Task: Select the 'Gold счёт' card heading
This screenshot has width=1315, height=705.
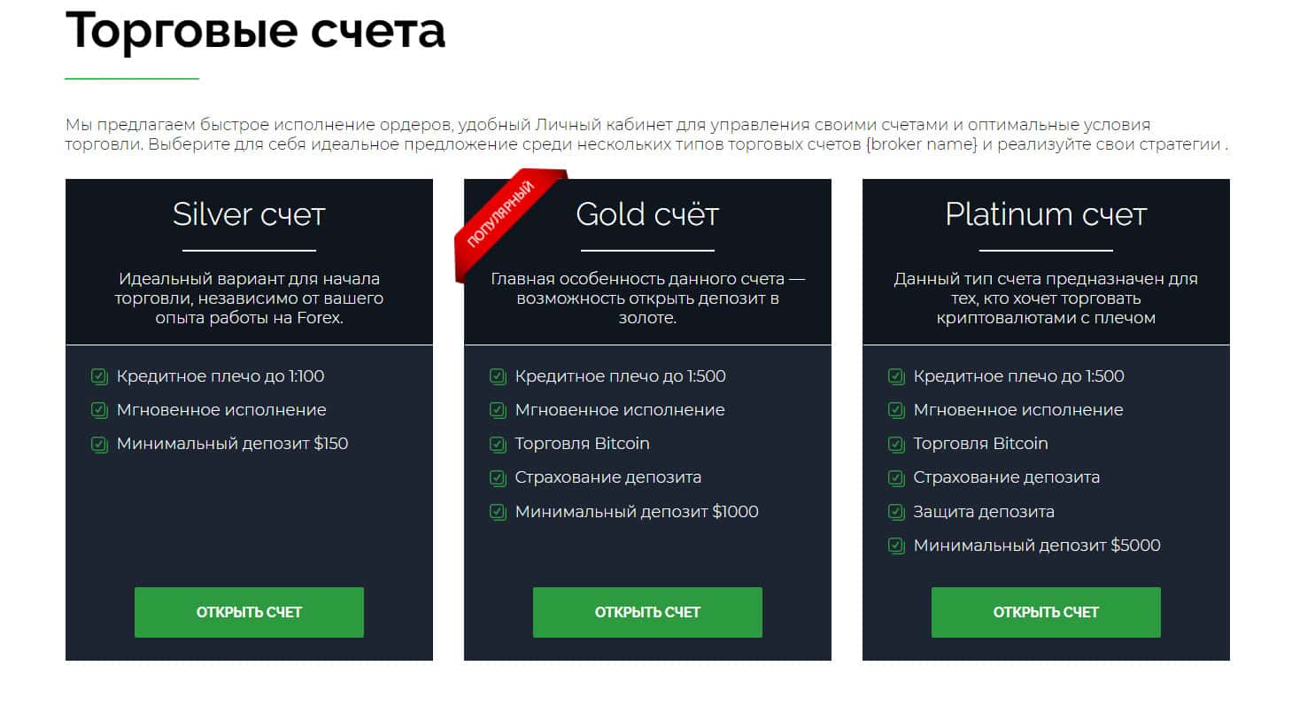Action: [647, 214]
